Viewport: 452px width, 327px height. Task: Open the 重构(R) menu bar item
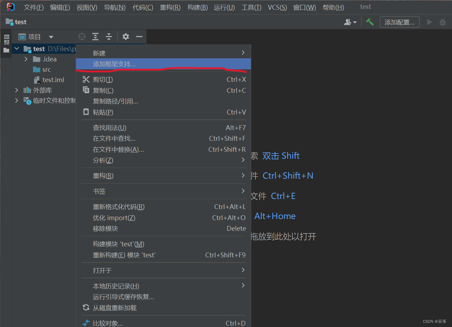coord(170,7)
